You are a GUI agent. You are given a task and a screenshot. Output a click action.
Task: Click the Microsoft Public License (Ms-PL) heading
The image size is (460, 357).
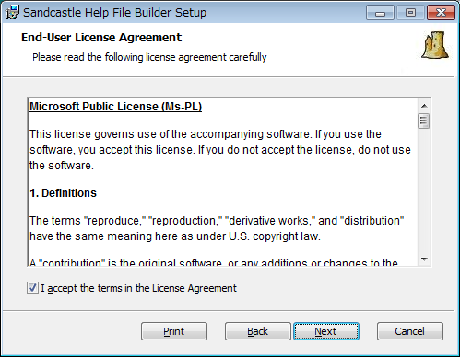(115, 107)
